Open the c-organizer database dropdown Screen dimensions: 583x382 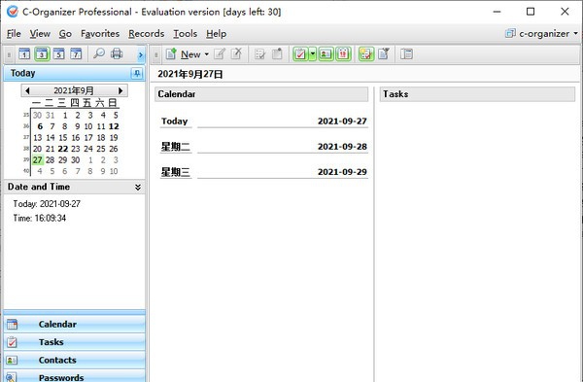[541, 33]
